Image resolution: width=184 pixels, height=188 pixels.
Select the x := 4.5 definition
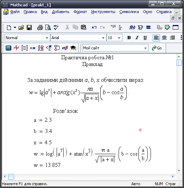pos(43,142)
